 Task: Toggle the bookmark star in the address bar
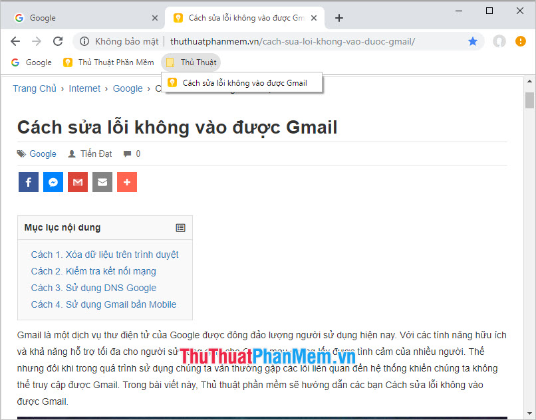click(473, 41)
